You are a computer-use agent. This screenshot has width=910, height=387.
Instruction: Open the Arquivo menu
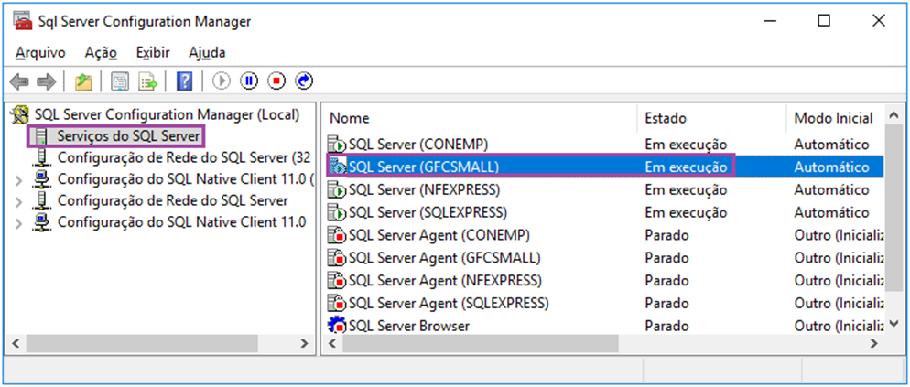(40, 53)
